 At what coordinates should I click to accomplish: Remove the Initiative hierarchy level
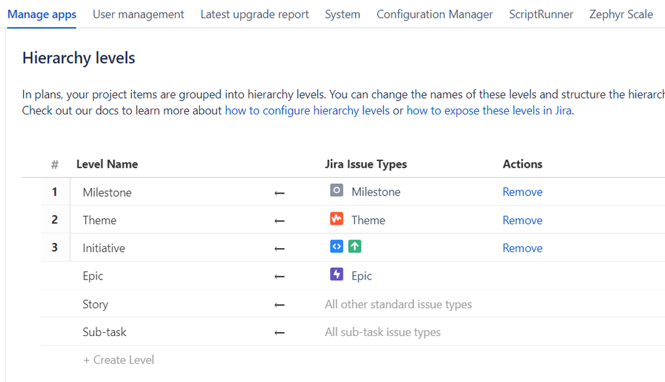pyautogui.click(x=523, y=248)
